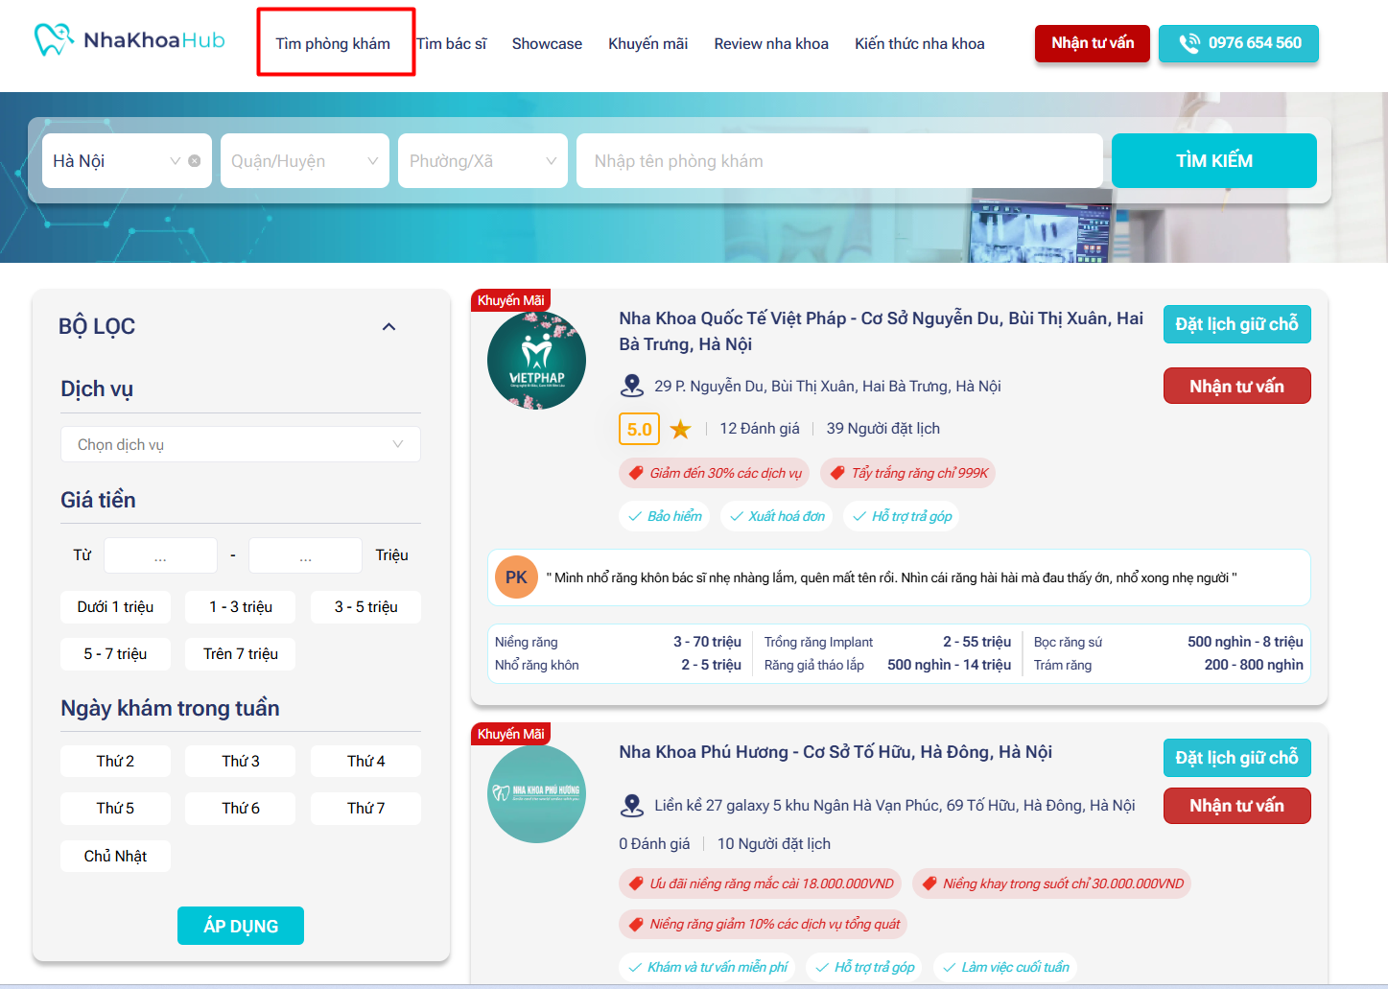Click the Việt Pháp clinic logo
The width and height of the screenshot is (1388, 989).
point(536,361)
